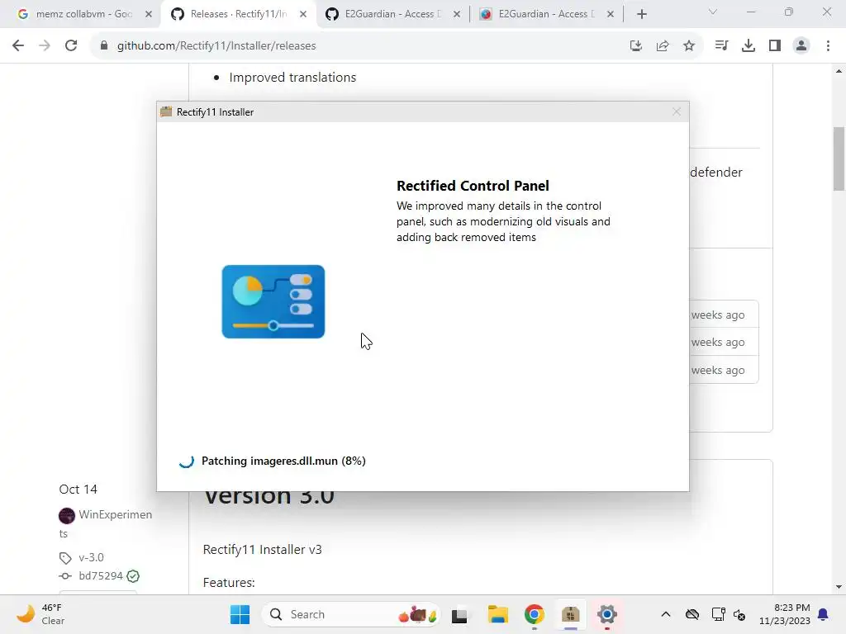The height and width of the screenshot is (634, 846).
Task: Close the Releases Rectify11 tab
Action: (303, 15)
